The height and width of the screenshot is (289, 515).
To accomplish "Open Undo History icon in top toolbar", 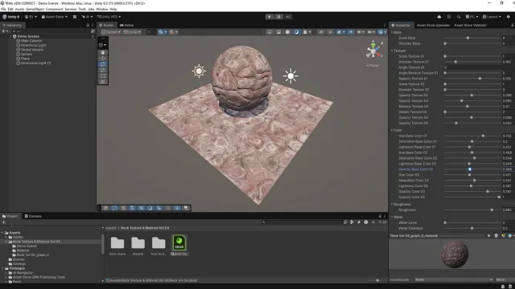I will click(449, 17).
